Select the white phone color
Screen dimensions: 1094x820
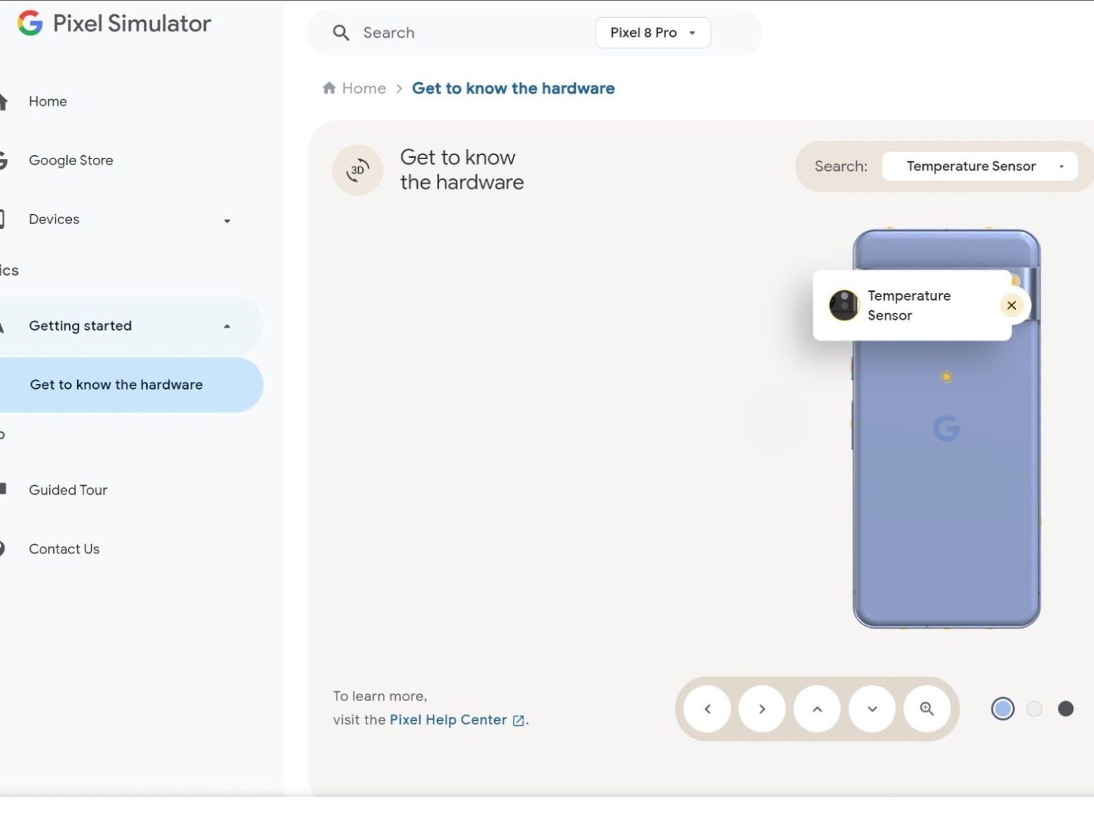click(x=1035, y=709)
